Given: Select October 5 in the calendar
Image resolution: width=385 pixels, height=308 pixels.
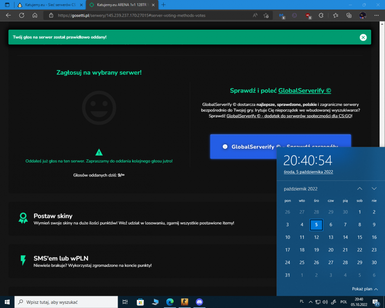Looking at the screenshot, I should [x=316, y=225].
